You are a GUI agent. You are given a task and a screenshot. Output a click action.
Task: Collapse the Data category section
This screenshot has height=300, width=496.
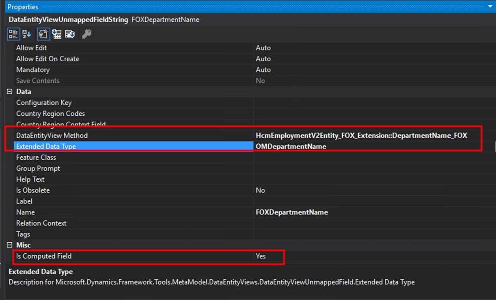pyautogui.click(x=9, y=92)
